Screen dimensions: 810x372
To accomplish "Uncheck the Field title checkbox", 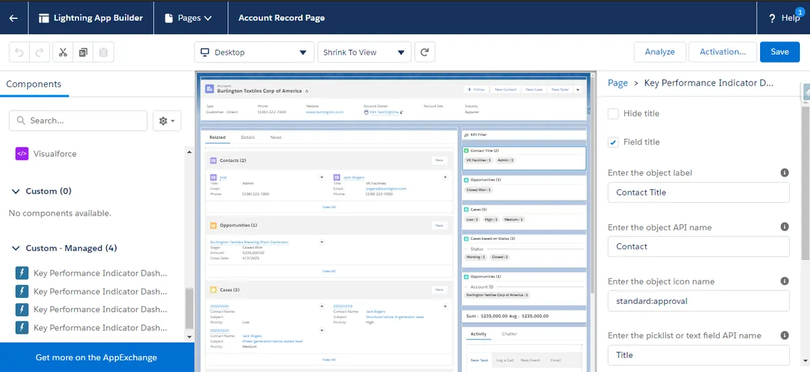I will click(x=613, y=142).
